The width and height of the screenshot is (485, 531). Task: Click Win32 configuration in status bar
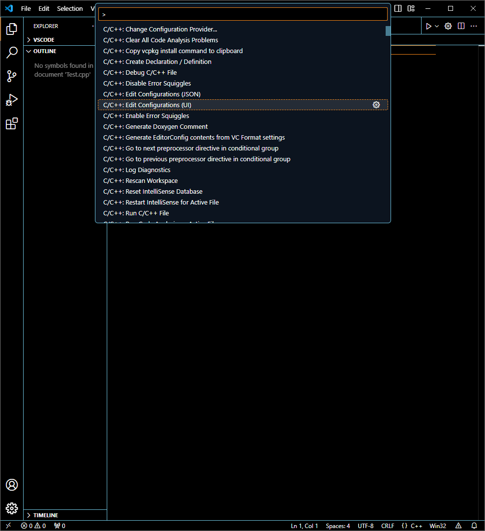click(x=438, y=526)
